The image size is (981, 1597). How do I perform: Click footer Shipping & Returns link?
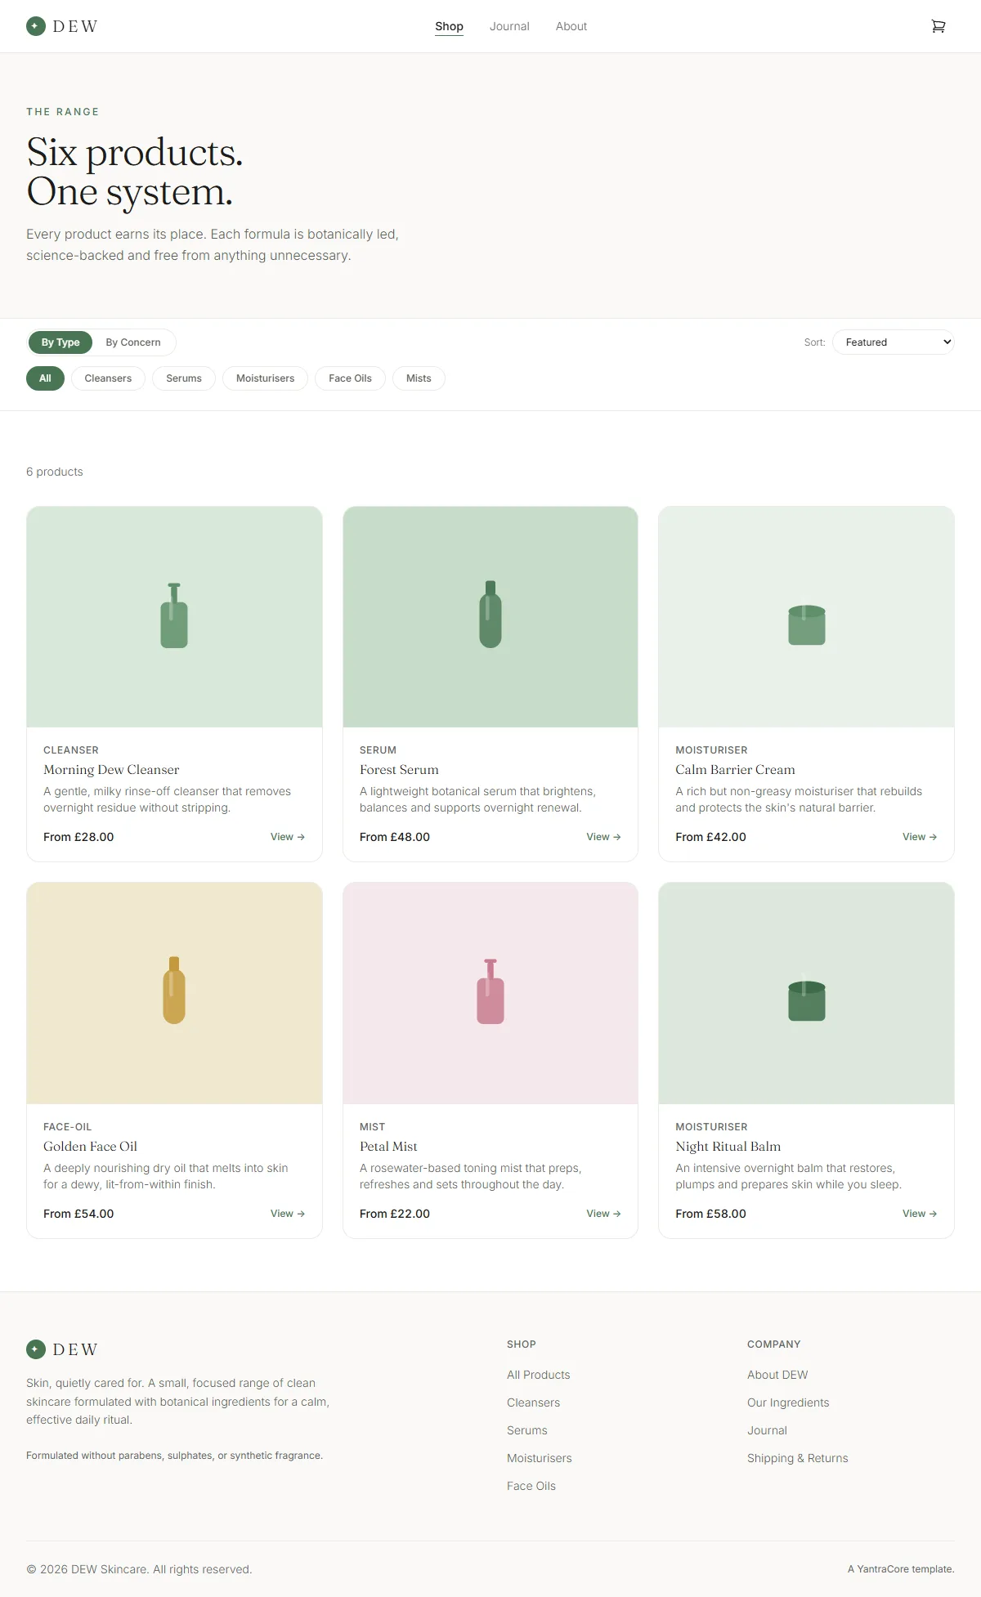point(798,1458)
